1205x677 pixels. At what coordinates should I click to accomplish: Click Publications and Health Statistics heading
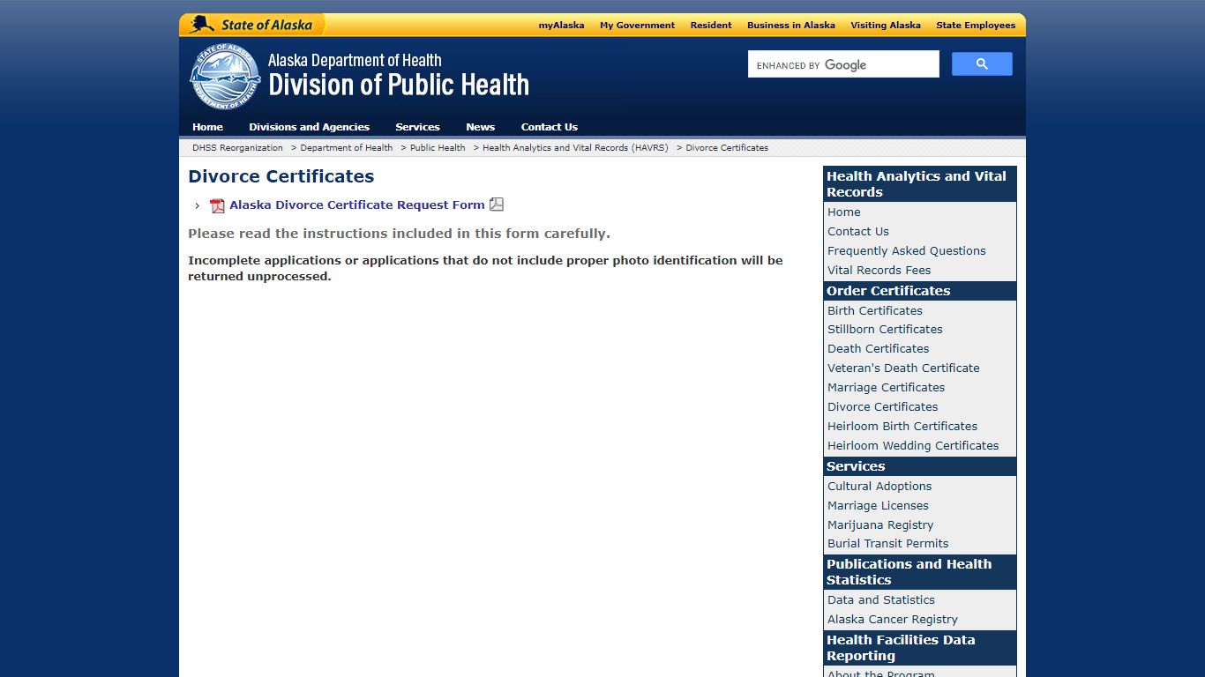pos(919,572)
